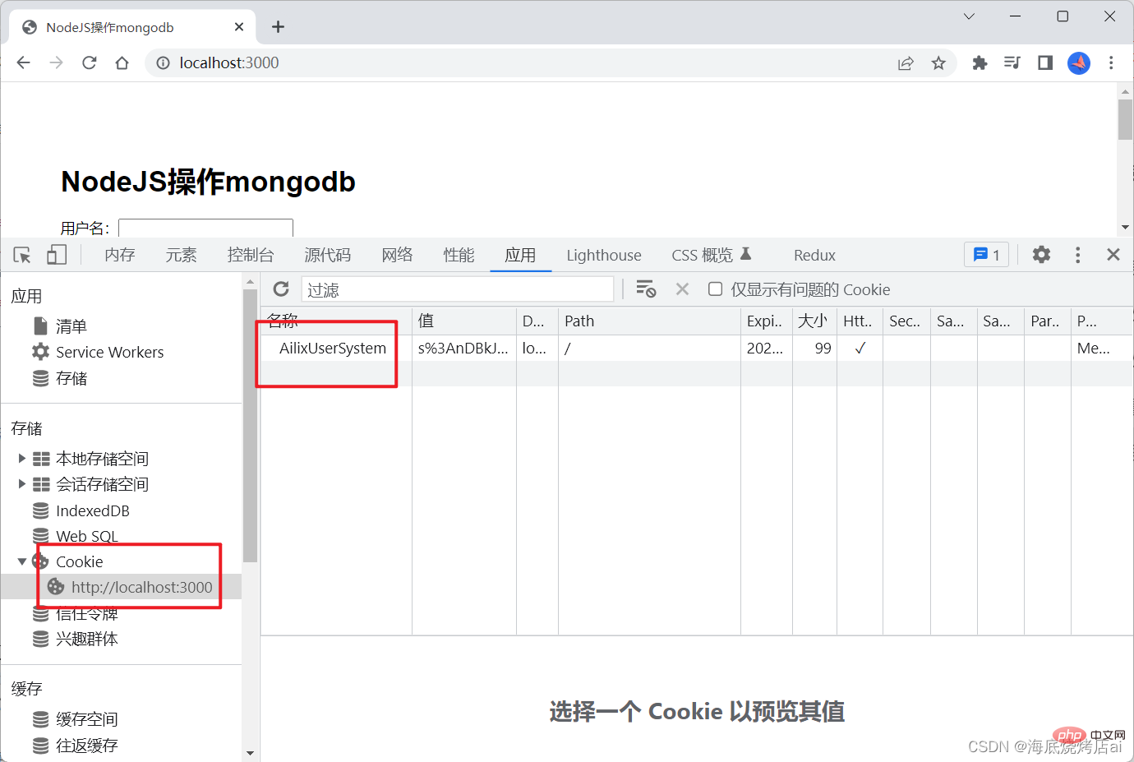
Task: Click the 过滤 filter input field
Action: 457,289
